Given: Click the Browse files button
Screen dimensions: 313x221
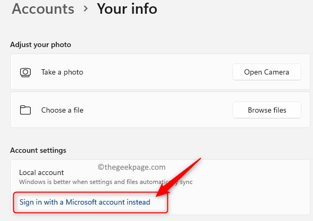Looking at the screenshot, I should (x=267, y=110).
